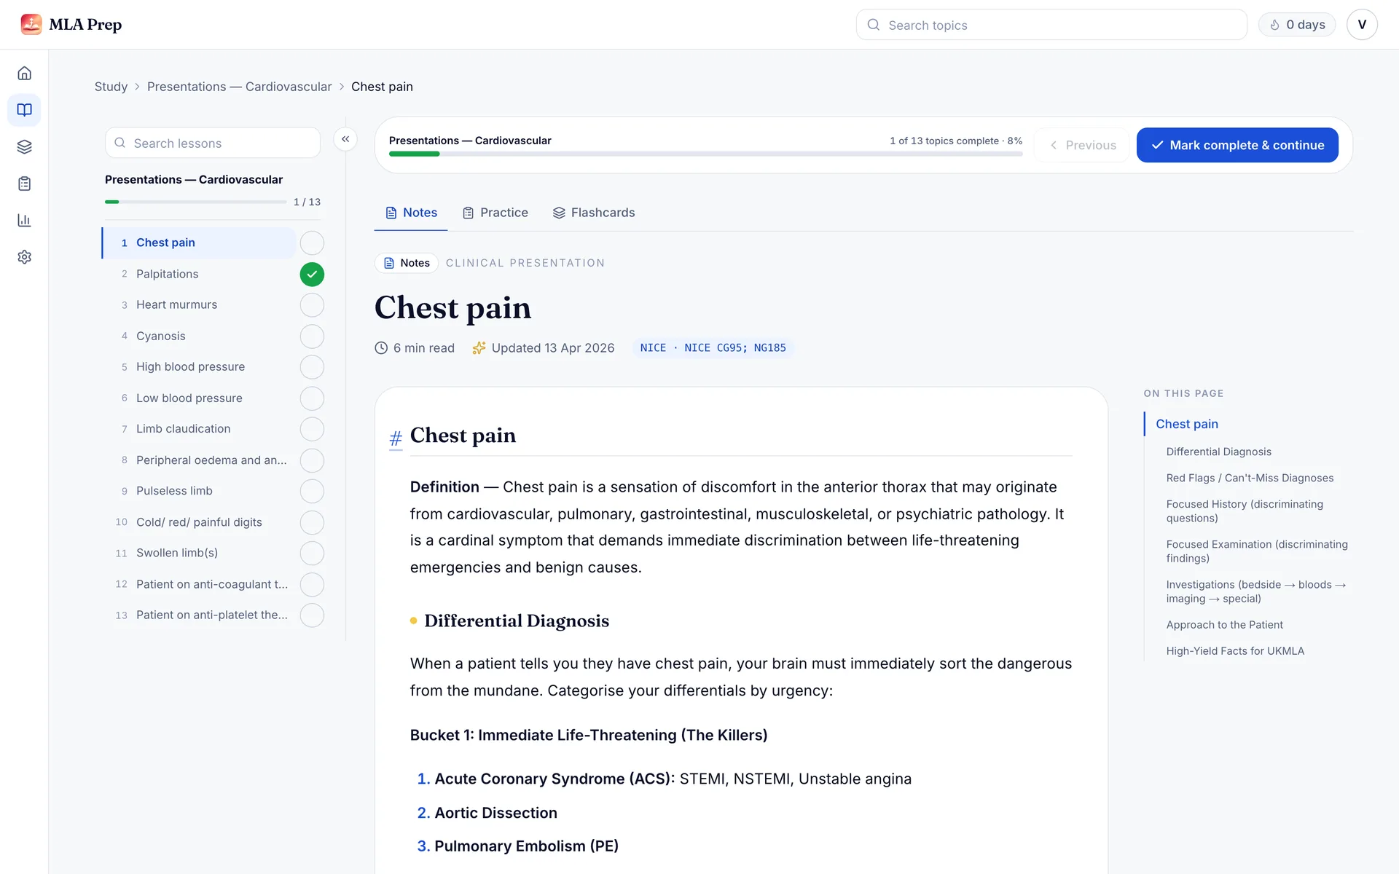
Task: Click Presentations — Cardiovascular breadcrumb
Action: [x=240, y=87]
